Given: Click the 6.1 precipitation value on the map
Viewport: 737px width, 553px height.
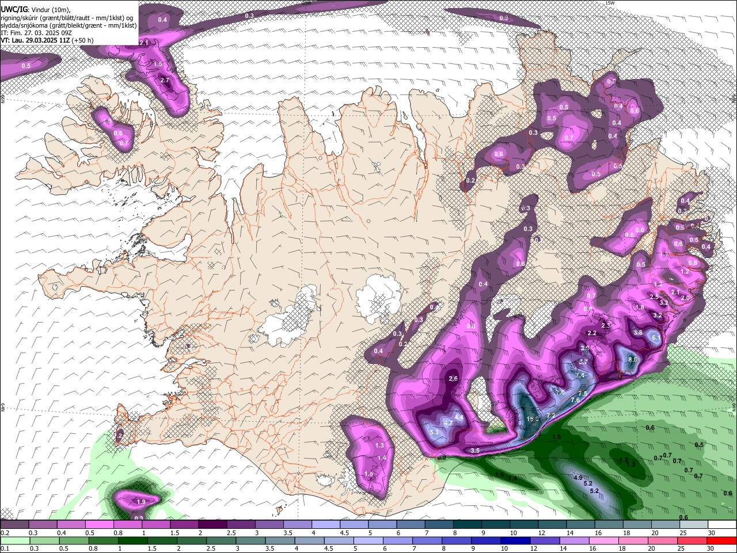Looking at the screenshot, I should coord(655,338).
